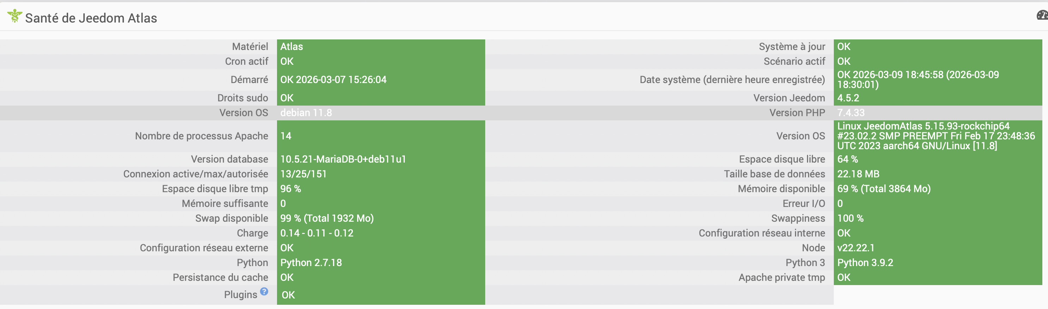Click the benchmark gauge icon
Screen dimensions: 1048x309
[x=1042, y=15]
